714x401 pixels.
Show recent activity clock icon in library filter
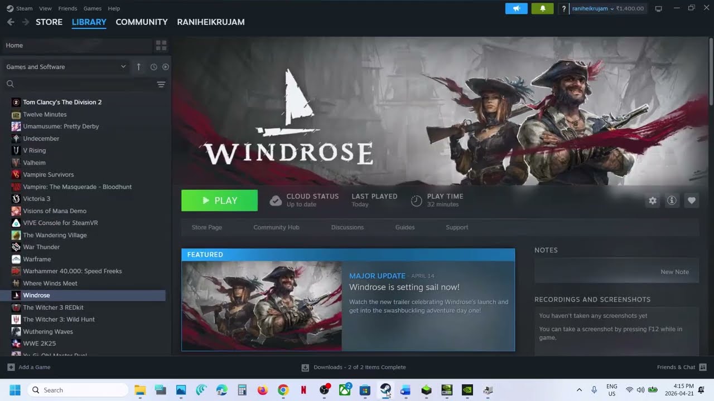tap(153, 67)
